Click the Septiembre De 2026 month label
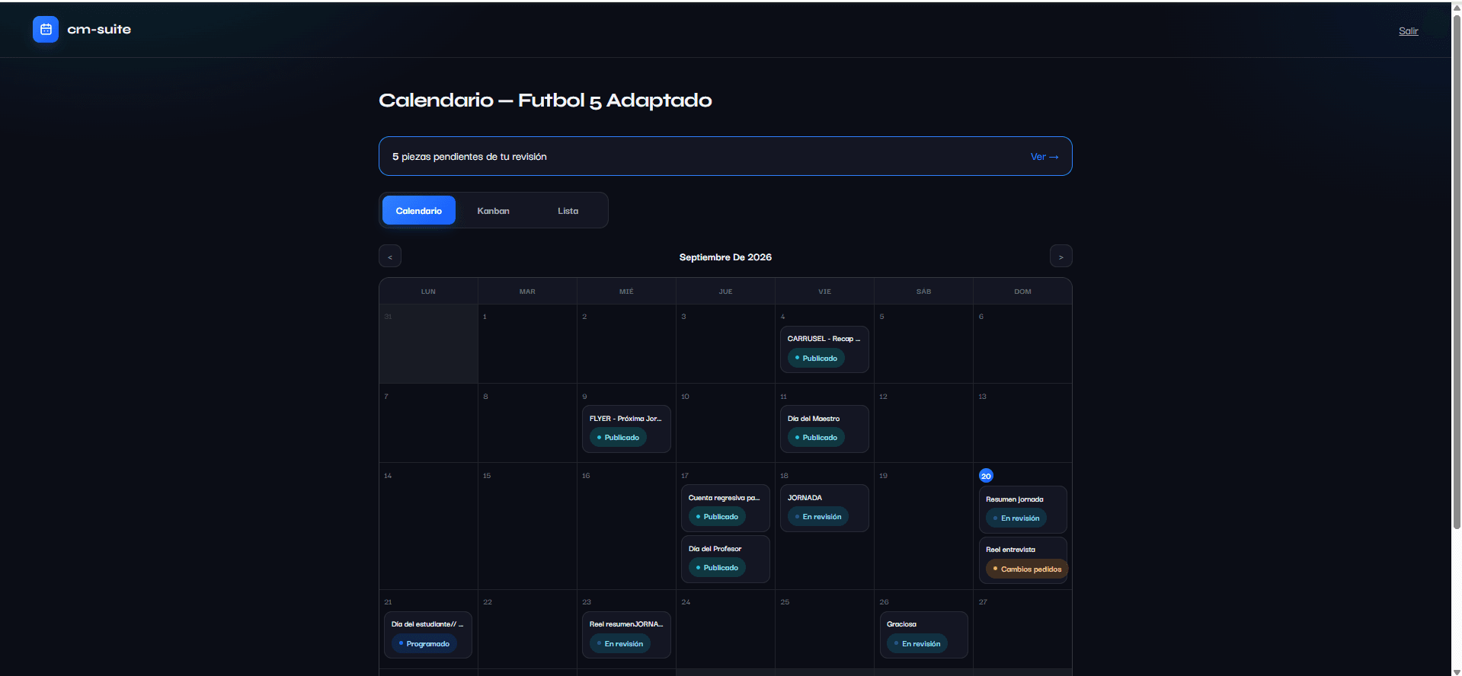1462x676 pixels. 725,257
